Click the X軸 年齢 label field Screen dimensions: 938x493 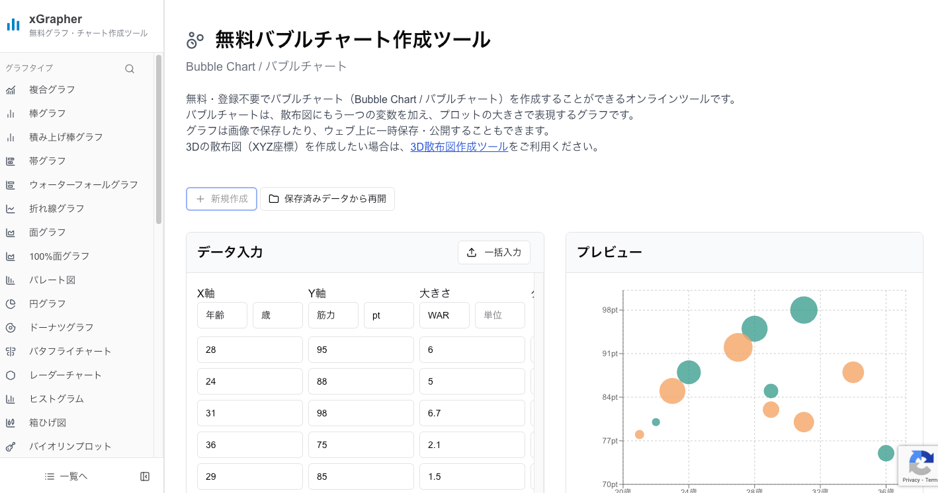[222, 315]
